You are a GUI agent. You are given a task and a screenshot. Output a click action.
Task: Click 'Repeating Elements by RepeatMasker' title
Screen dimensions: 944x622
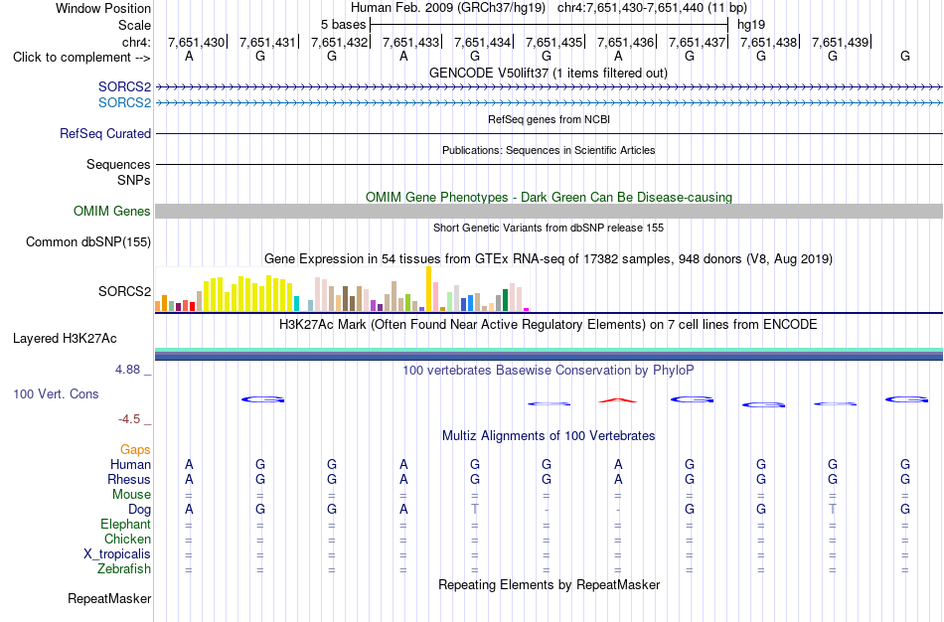tap(549, 585)
